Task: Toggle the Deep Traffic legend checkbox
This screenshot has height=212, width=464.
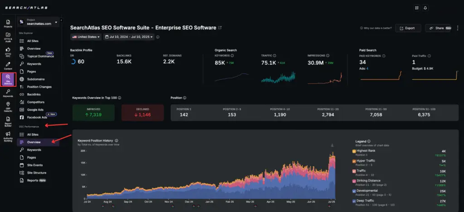Action: tap(354, 201)
